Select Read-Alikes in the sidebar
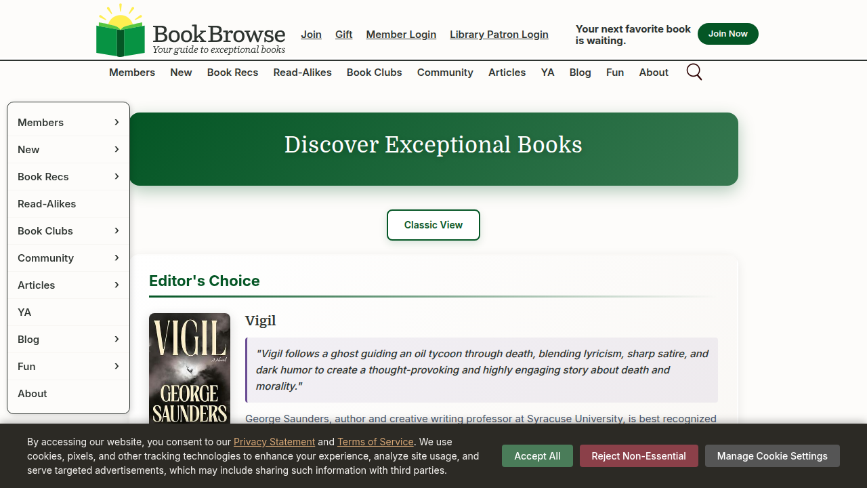867x488 pixels. pos(68,203)
